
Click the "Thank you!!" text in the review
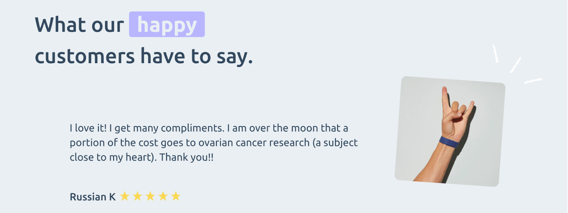pos(186,157)
